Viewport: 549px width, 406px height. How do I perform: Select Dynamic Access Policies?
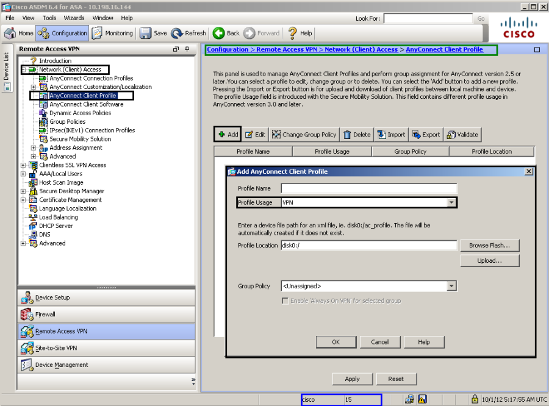tap(80, 113)
